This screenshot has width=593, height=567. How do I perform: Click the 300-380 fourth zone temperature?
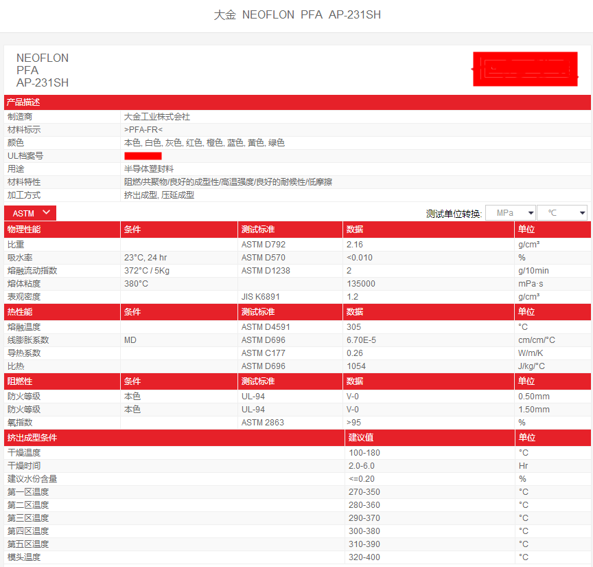click(x=364, y=531)
